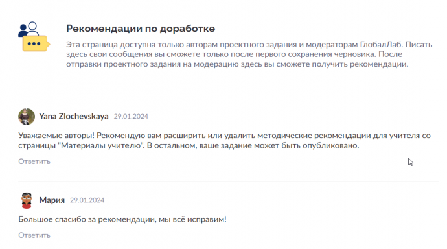447x249 pixels.
Task: Click the phrase Уважаемые авторы! in Yana's comment
Action: [56, 136]
